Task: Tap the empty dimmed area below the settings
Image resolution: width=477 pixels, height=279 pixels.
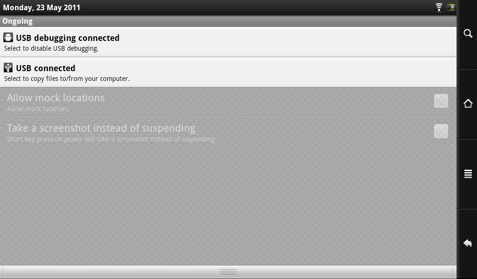Action: coord(228,206)
